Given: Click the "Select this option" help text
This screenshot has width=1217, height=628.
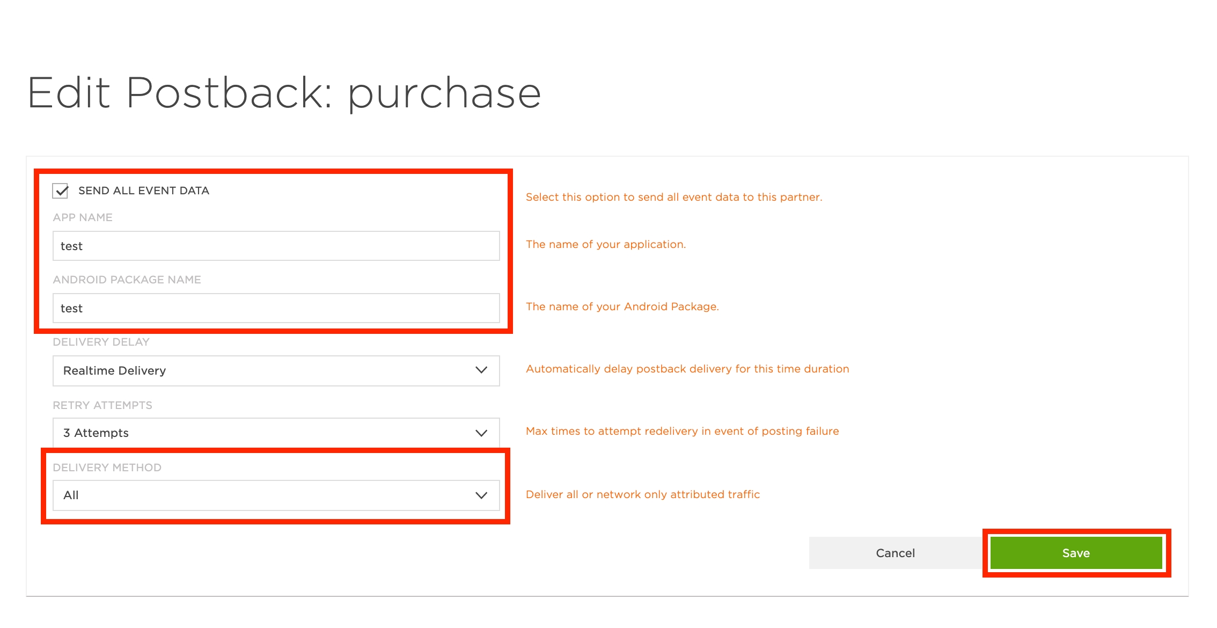Looking at the screenshot, I should pyautogui.click(x=673, y=197).
